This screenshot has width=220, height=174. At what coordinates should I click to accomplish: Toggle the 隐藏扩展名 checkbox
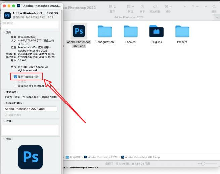(6, 115)
